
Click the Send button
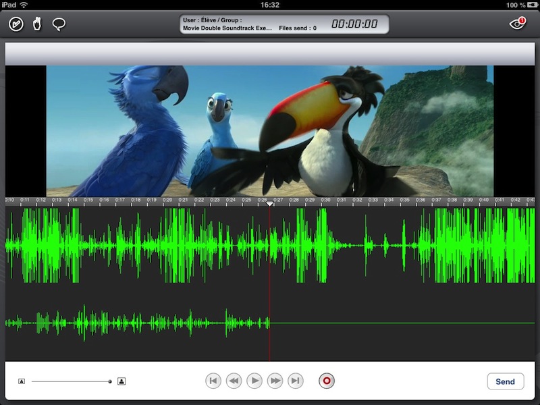click(506, 381)
